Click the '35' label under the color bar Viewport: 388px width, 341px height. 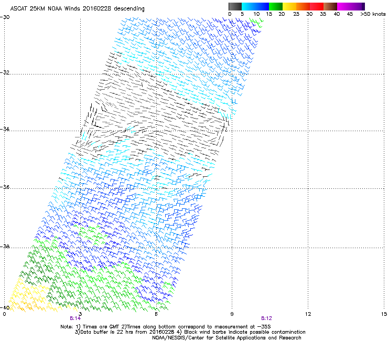click(x=323, y=14)
